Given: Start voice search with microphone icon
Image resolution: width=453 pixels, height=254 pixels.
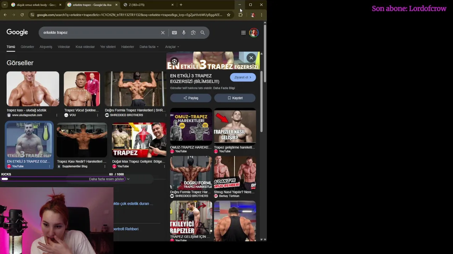Looking at the screenshot, I should click(184, 32).
